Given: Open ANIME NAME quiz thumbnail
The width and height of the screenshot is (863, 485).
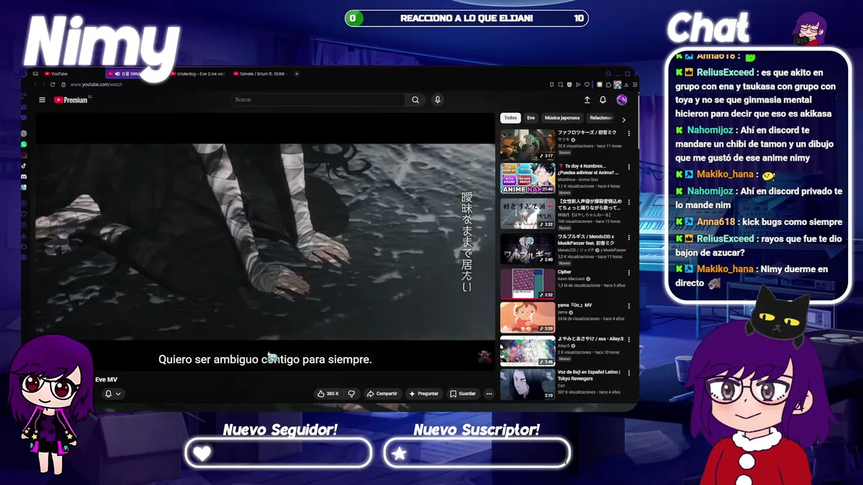Looking at the screenshot, I should pos(527,179).
